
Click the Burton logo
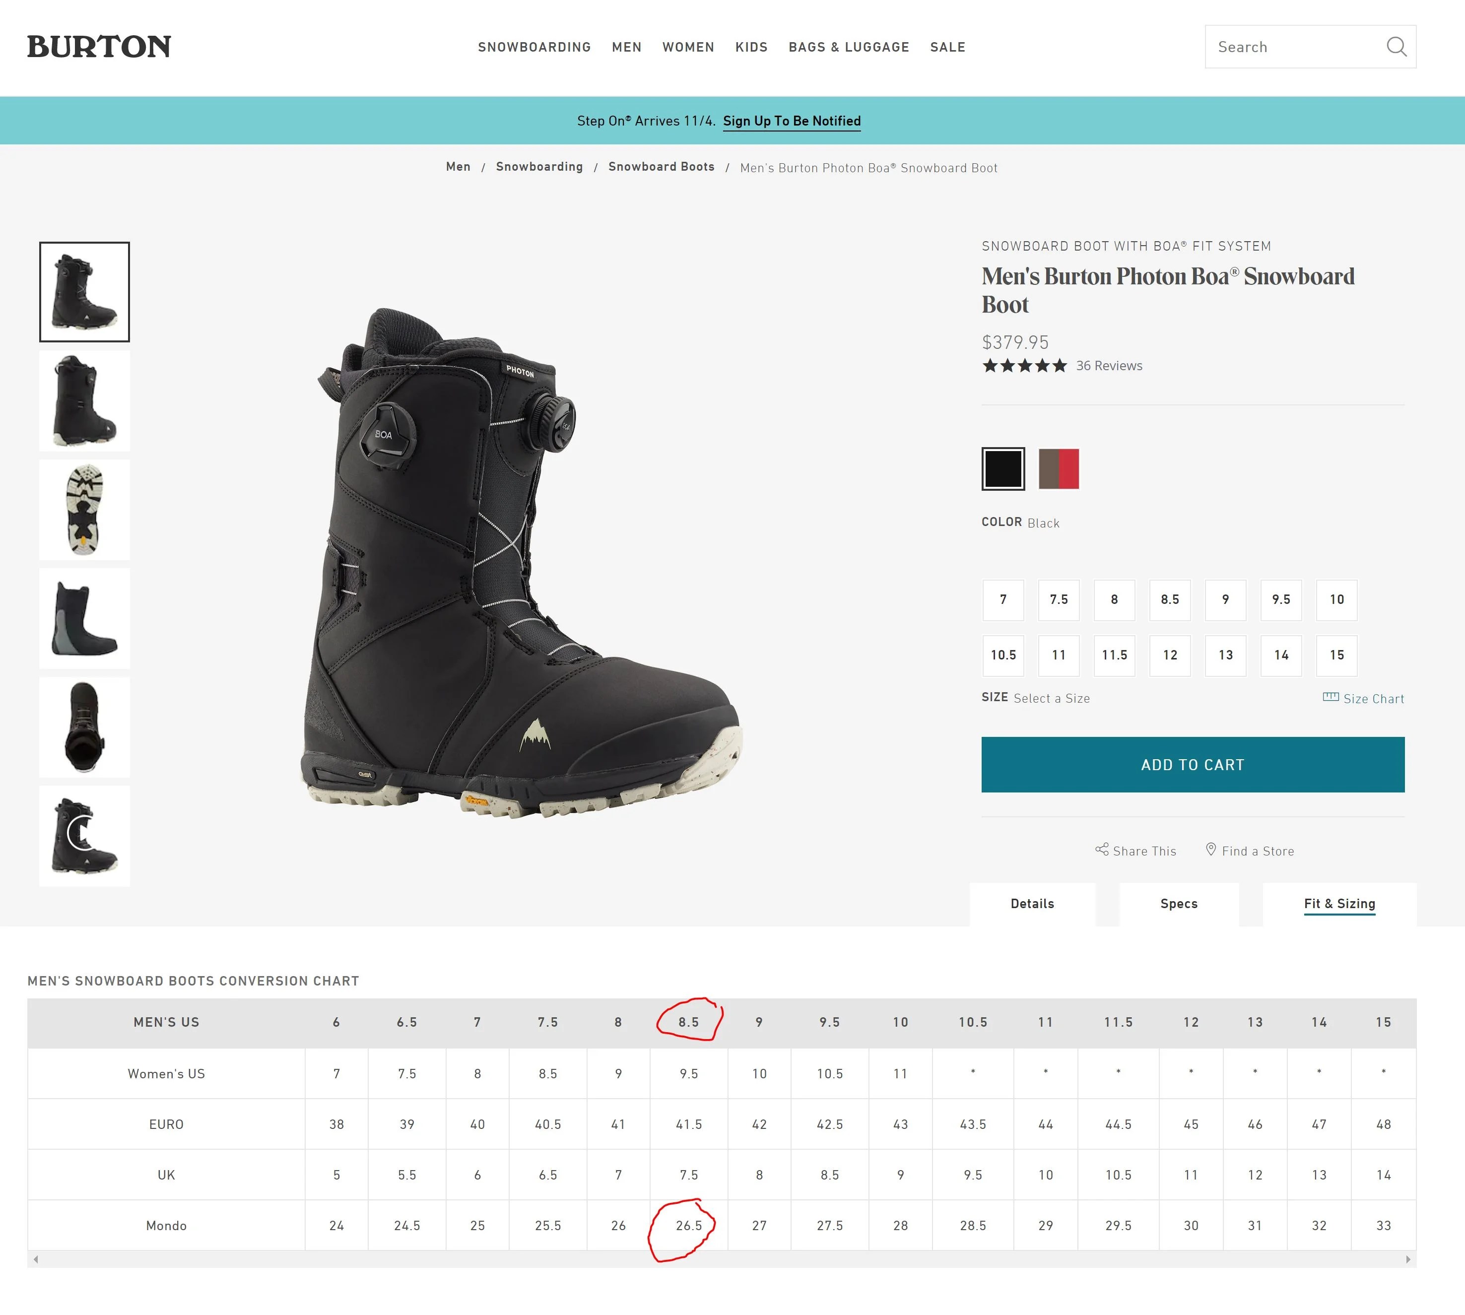pyautogui.click(x=99, y=47)
